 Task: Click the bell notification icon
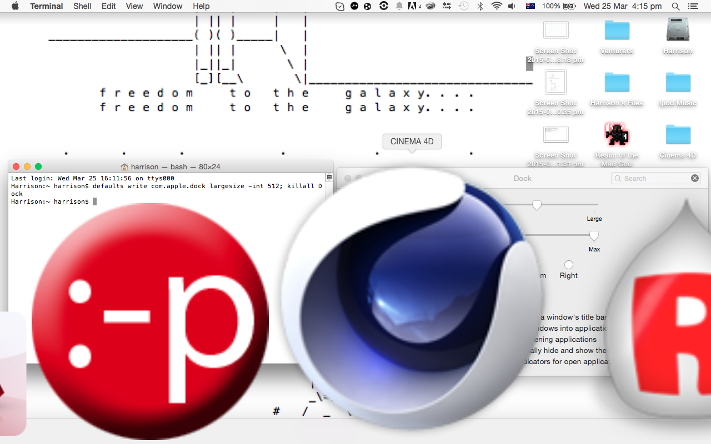pos(399,6)
